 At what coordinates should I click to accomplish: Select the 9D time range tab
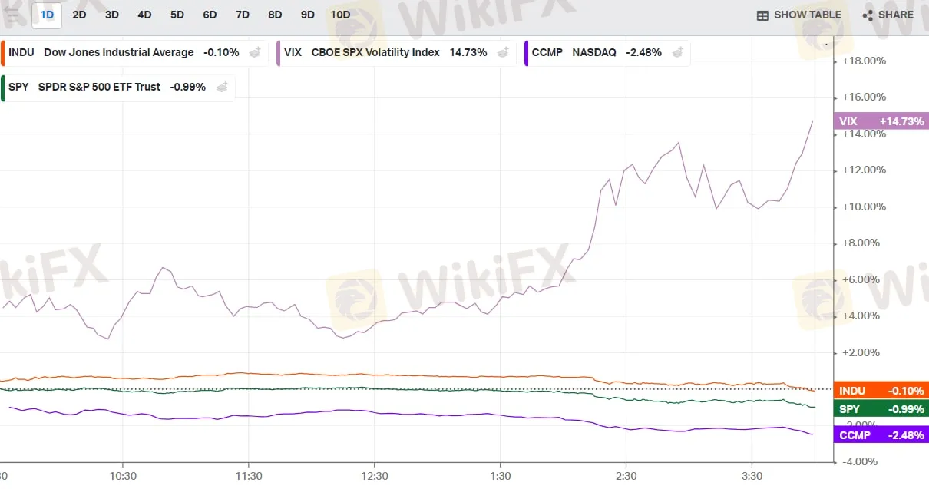308,15
